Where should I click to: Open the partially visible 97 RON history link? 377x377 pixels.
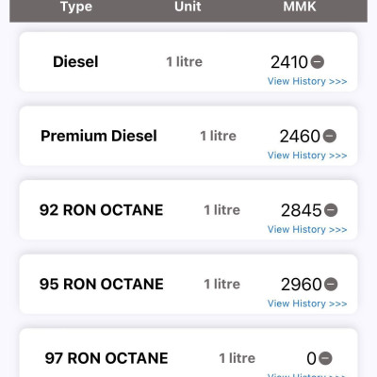click(x=307, y=375)
